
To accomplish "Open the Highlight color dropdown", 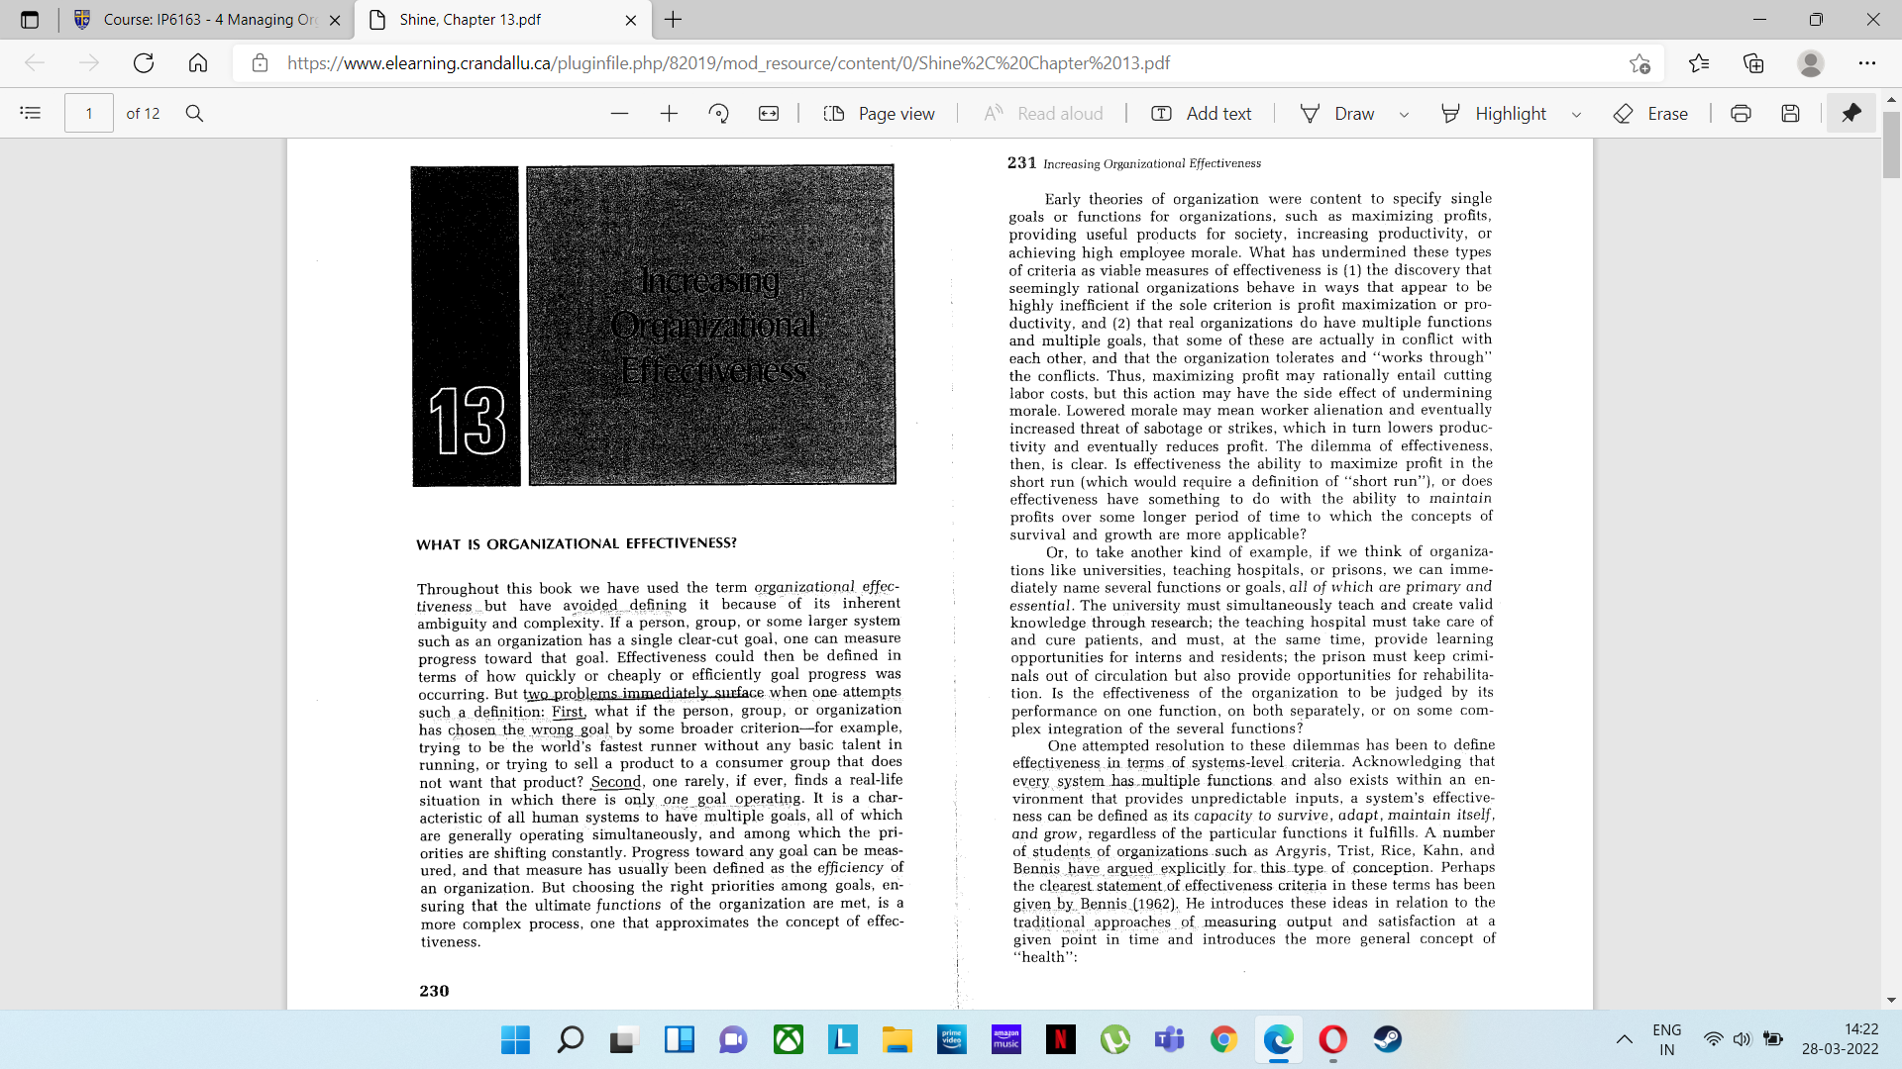I will pyautogui.click(x=1577, y=113).
